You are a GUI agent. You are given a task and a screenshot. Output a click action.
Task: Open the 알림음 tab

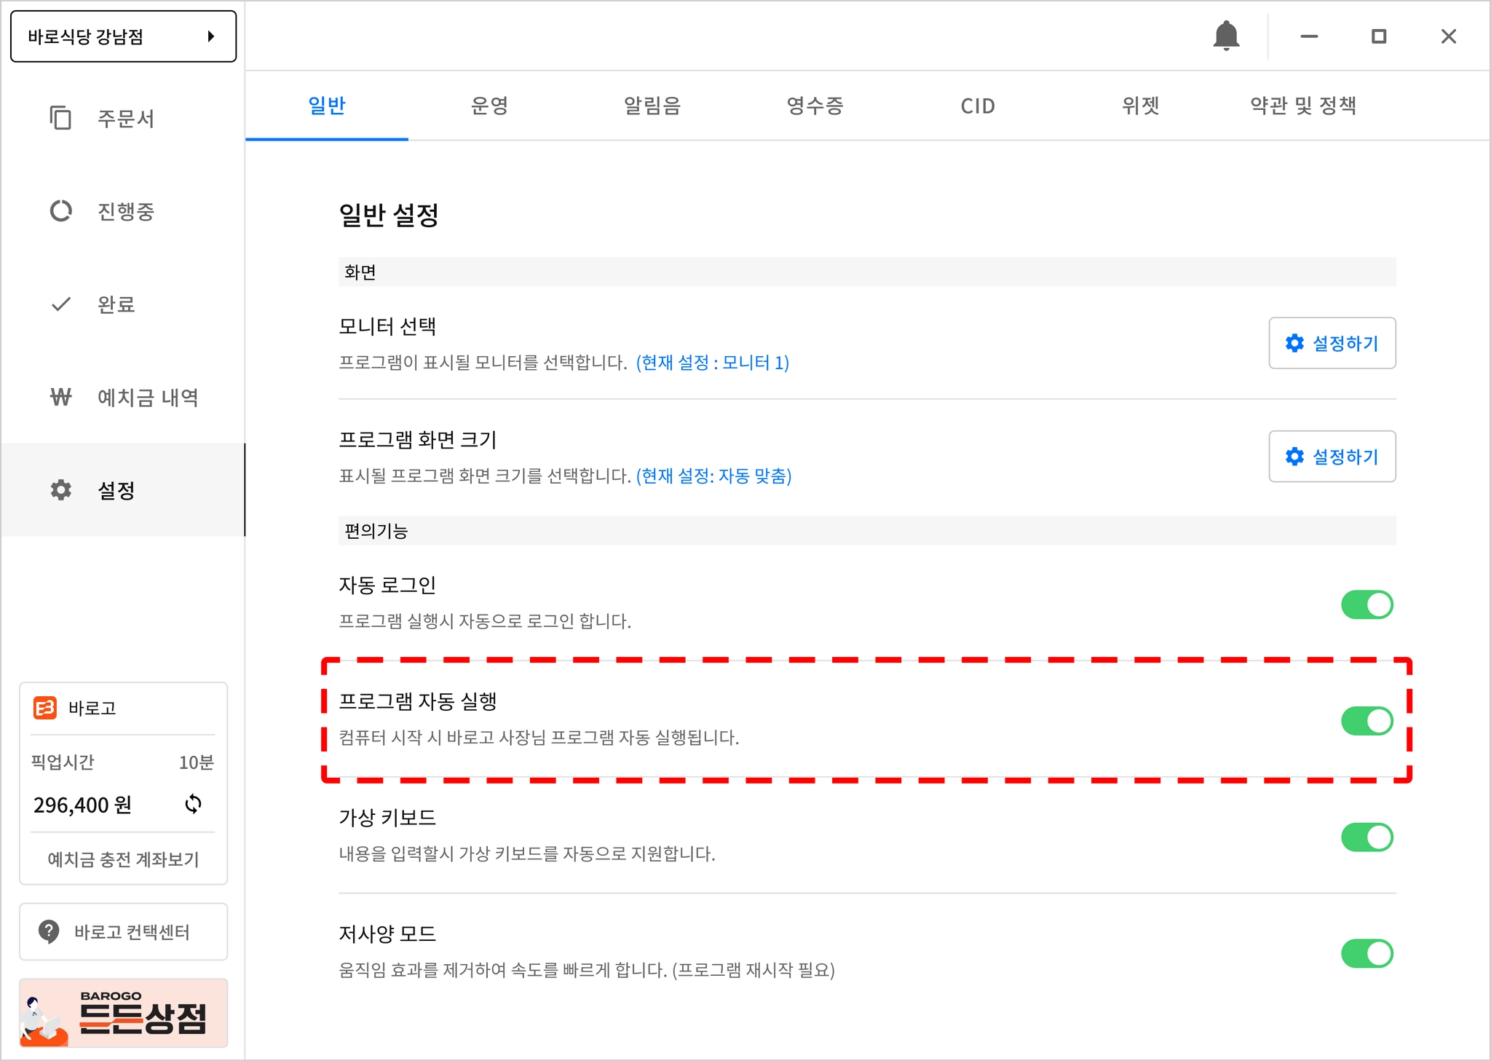652,106
